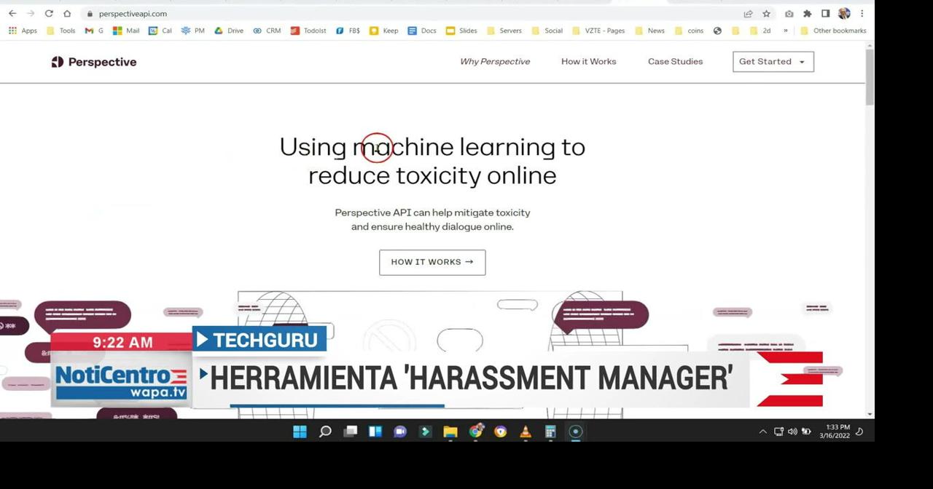
Task: Show hidden system tray icons
Action: [763, 432]
